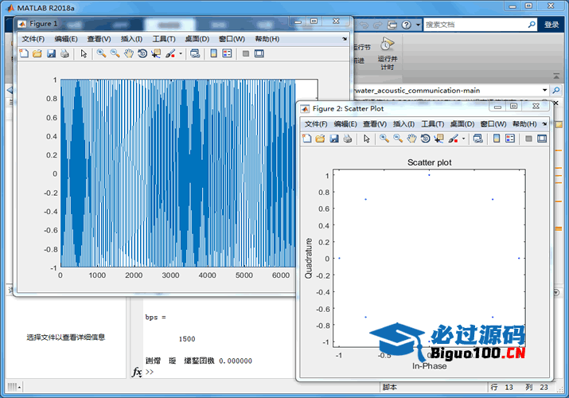The height and width of the screenshot is (398, 569).
Task: Select Pan hand tool in Figure 1
Action: pyautogui.click(x=129, y=53)
